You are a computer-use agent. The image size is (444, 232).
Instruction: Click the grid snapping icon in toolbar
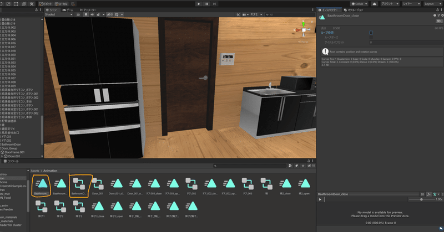[73, 4]
